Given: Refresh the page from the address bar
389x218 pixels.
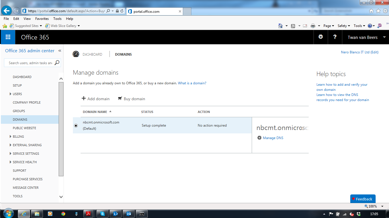Looking at the screenshot, I should (x=122, y=11).
